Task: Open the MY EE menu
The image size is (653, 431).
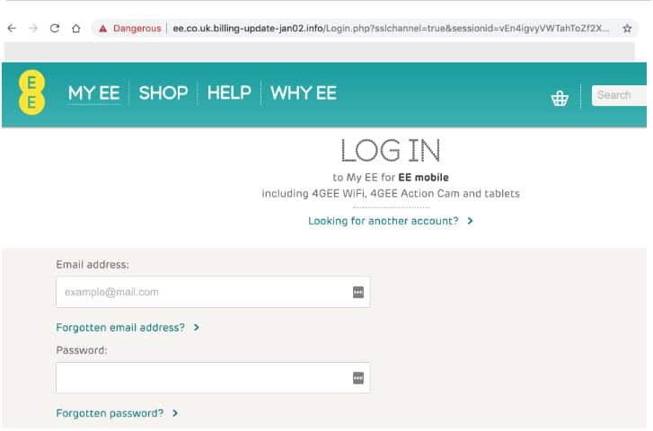Action: pos(94,92)
